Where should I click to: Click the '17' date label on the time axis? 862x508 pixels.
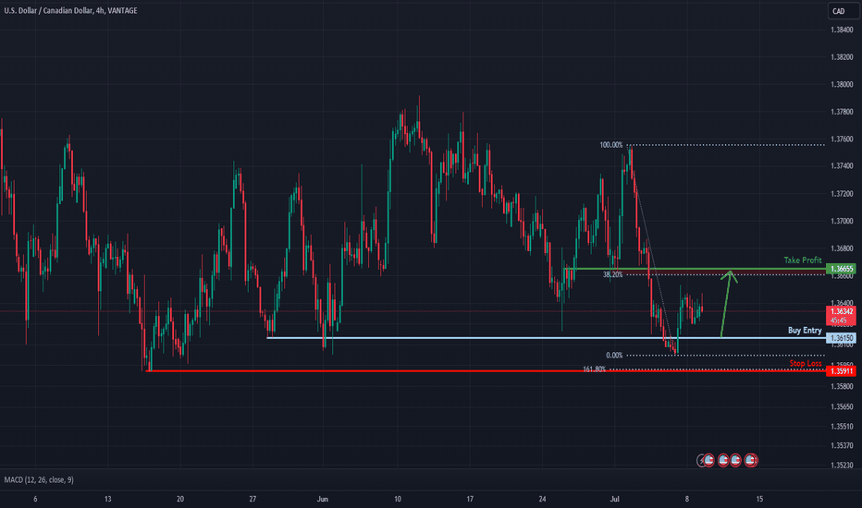click(x=470, y=499)
